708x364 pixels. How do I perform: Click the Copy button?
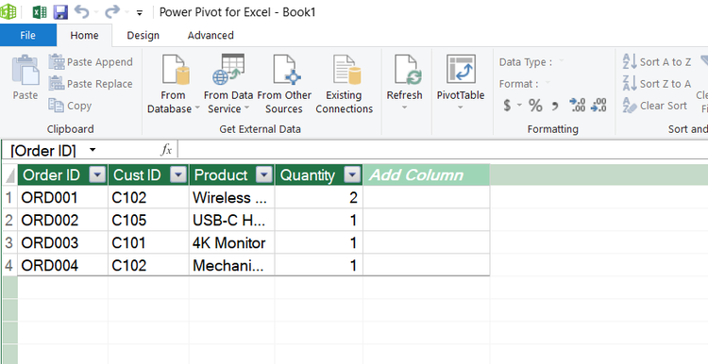point(71,106)
